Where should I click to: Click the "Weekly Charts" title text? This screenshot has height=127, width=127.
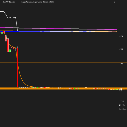pos(9,2)
